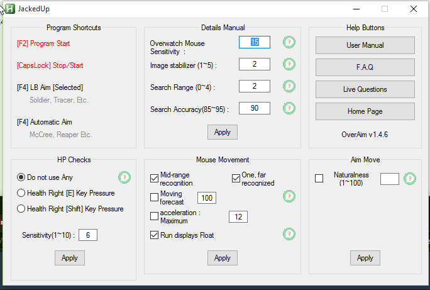Viewport: 430px width, 290px height.
Task: Enable the Moving forecast checkbox
Action: [x=155, y=198]
